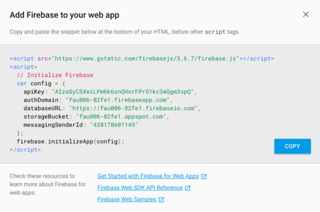
Task: Open Firebase Web Samples link
Action: coord(126,199)
